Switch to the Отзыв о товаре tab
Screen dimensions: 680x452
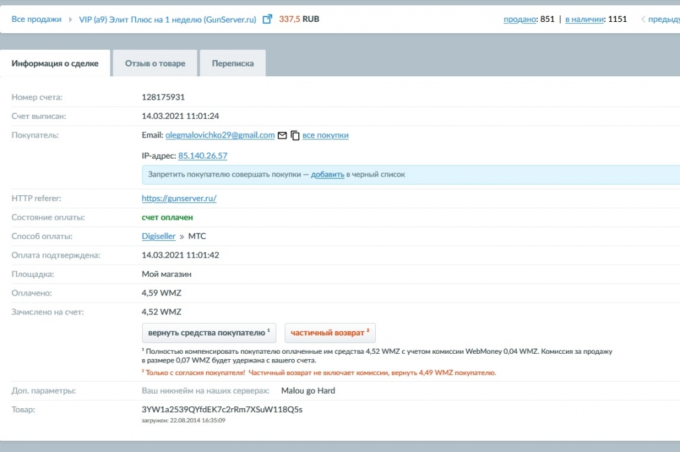coord(155,64)
